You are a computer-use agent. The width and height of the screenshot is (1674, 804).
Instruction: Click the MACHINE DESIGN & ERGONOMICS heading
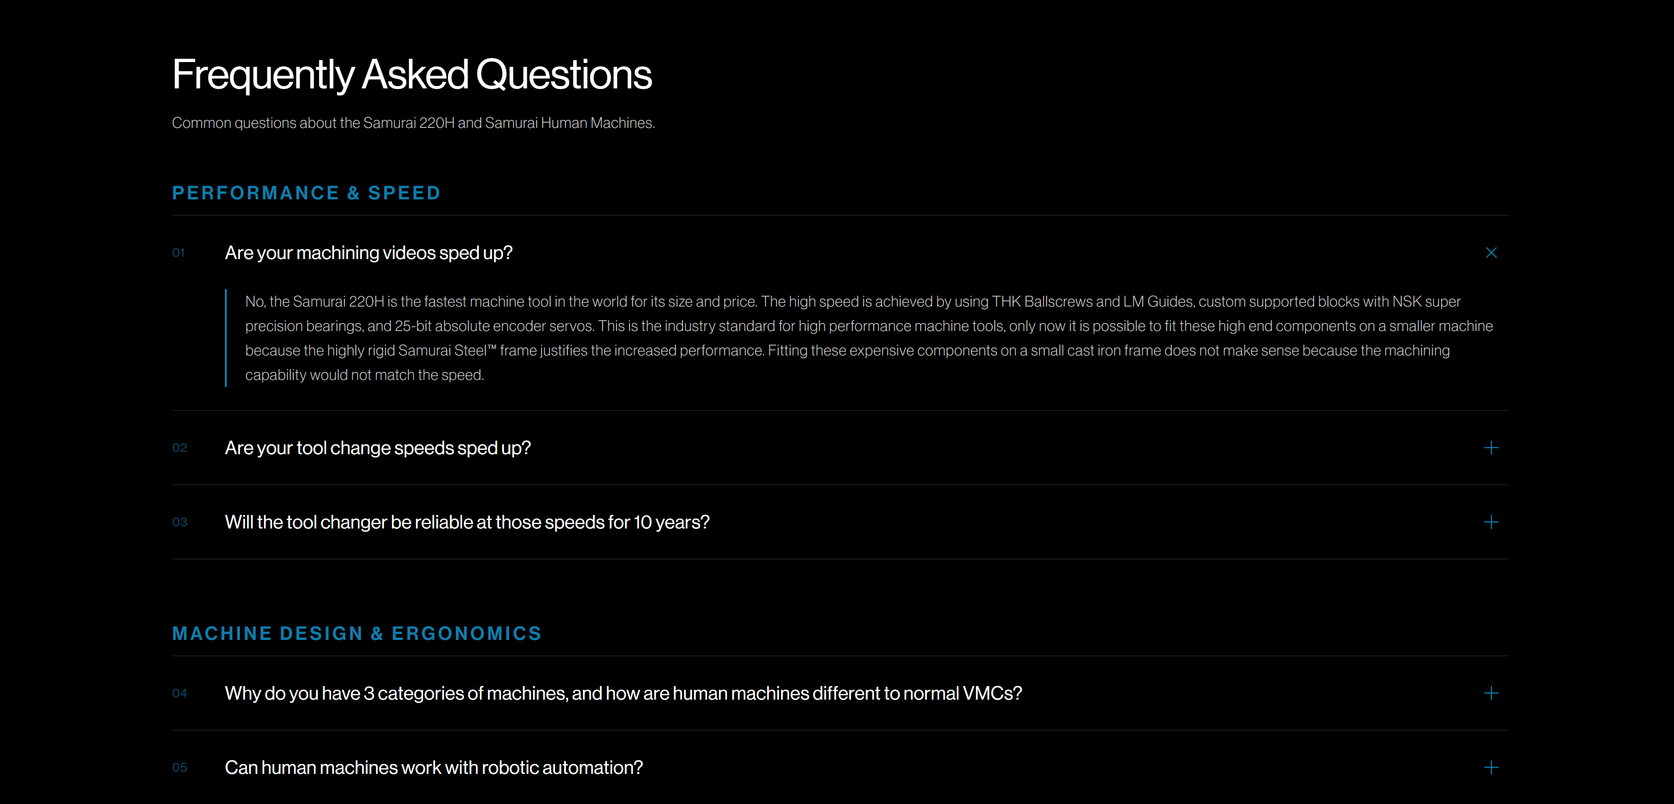[357, 633]
